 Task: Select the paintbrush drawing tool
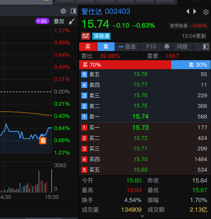coord(72,21)
